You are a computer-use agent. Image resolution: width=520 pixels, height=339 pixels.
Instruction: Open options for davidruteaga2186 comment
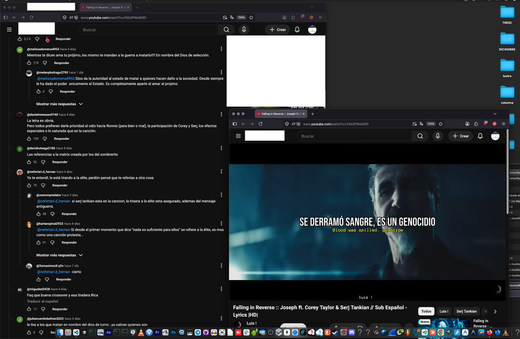tap(222, 148)
